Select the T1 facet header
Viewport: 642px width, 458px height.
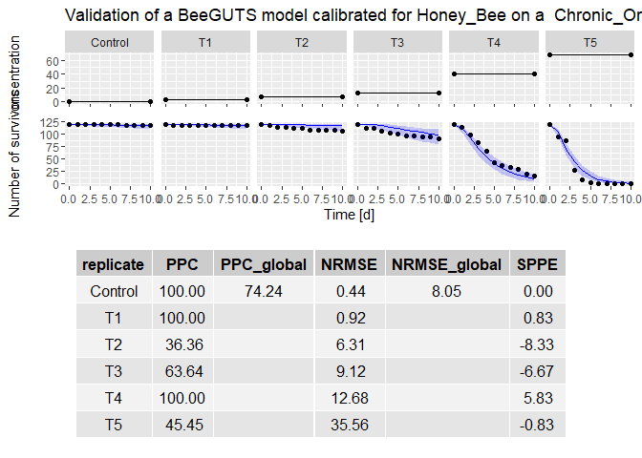click(205, 43)
